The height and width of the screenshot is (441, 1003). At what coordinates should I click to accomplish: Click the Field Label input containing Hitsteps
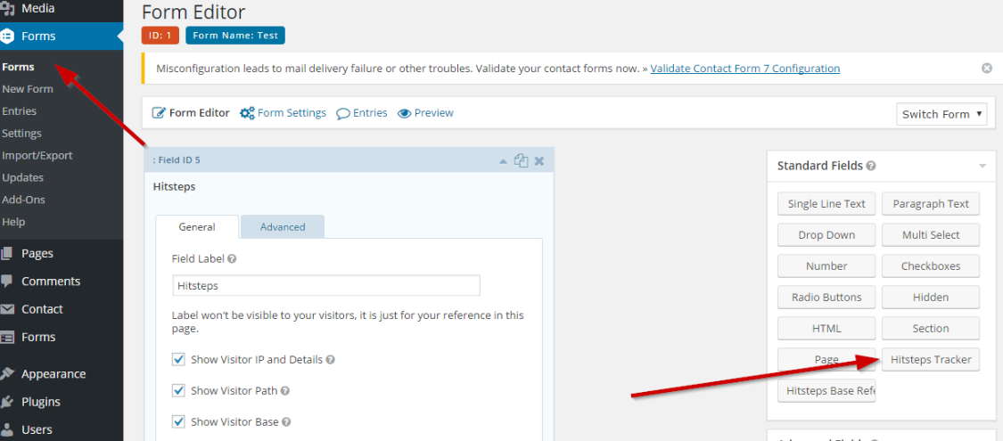pyautogui.click(x=326, y=286)
